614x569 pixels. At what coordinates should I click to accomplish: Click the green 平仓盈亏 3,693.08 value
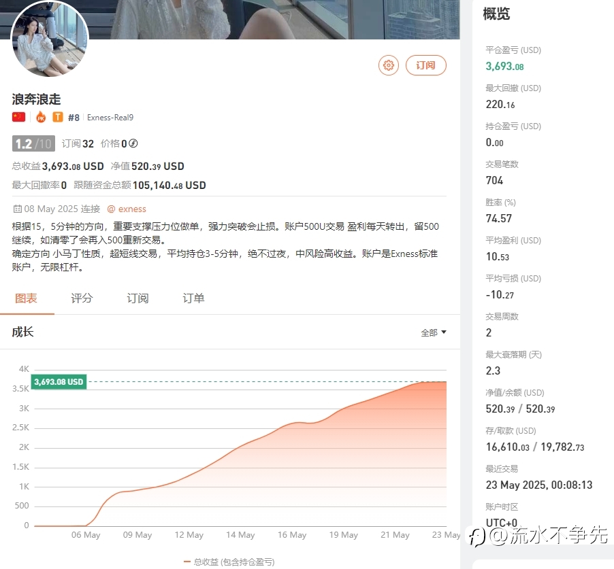505,66
